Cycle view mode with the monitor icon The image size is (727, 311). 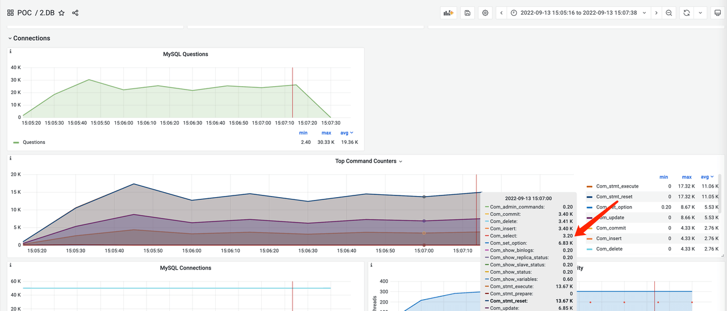tap(718, 12)
